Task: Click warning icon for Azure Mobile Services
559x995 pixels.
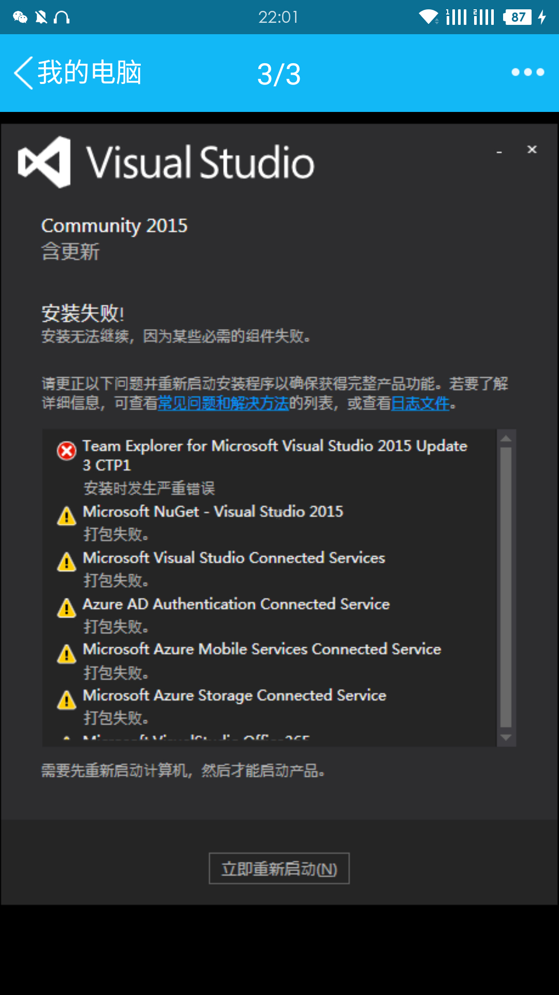Action: (x=67, y=654)
